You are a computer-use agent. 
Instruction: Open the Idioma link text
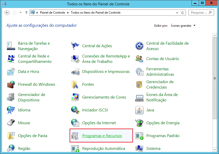24,110
